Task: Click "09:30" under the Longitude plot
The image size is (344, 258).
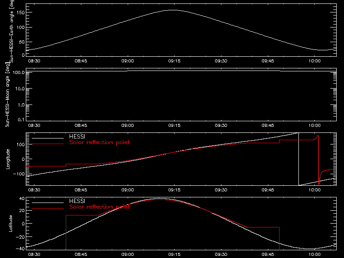Action: pyautogui.click(x=221, y=190)
